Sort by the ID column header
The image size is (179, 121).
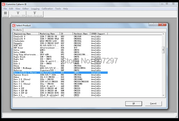[x=66, y=34]
